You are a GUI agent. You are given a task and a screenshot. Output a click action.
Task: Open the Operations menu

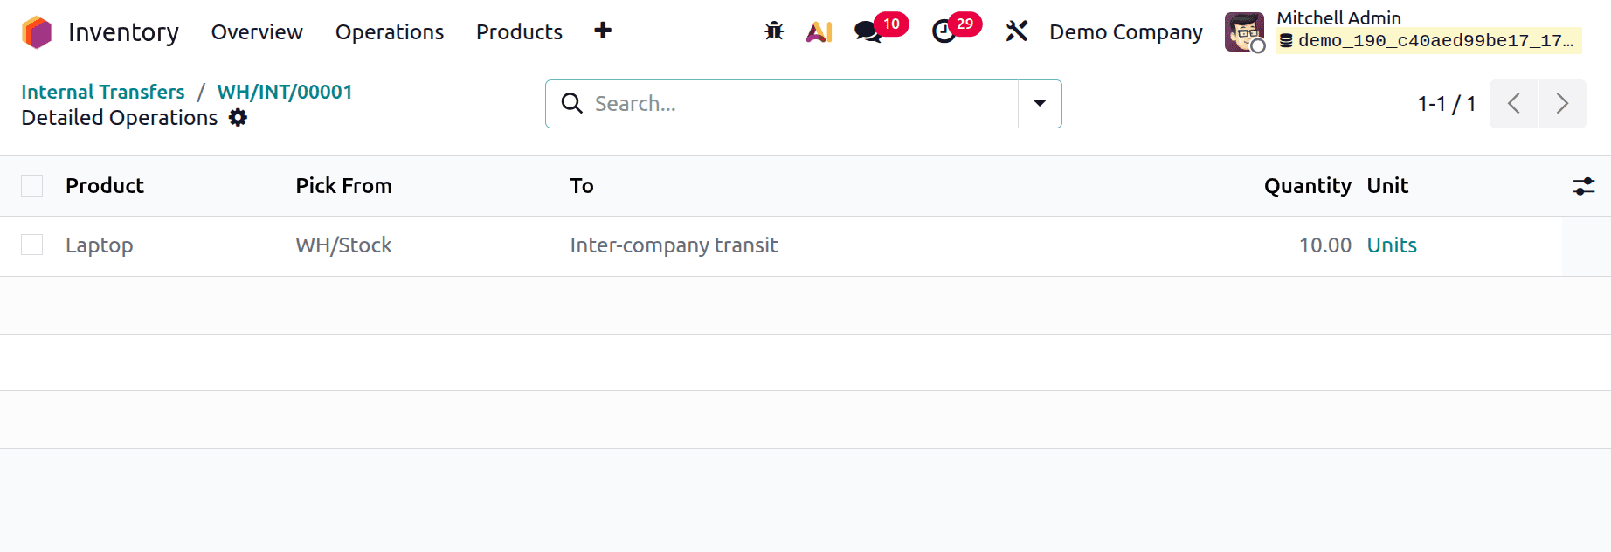(x=390, y=32)
